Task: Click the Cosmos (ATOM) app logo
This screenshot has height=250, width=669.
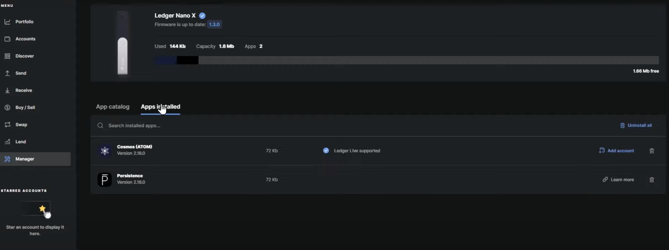Action: pos(105,150)
